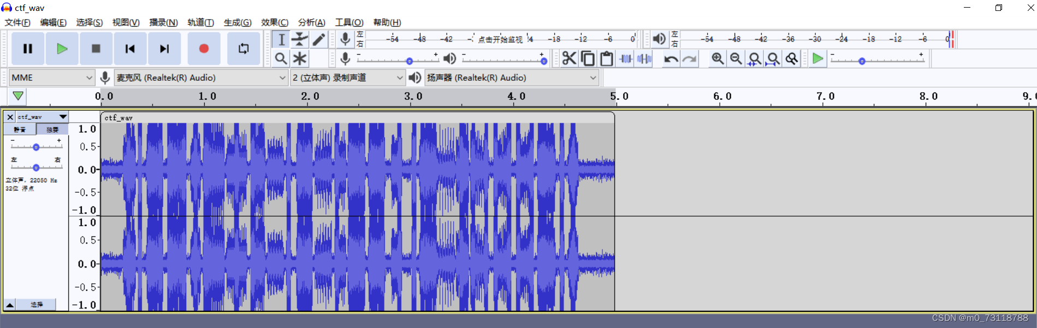Open the 文件(F) menu
The width and height of the screenshot is (1037, 328).
pyautogui.click(x=17, y=22)
